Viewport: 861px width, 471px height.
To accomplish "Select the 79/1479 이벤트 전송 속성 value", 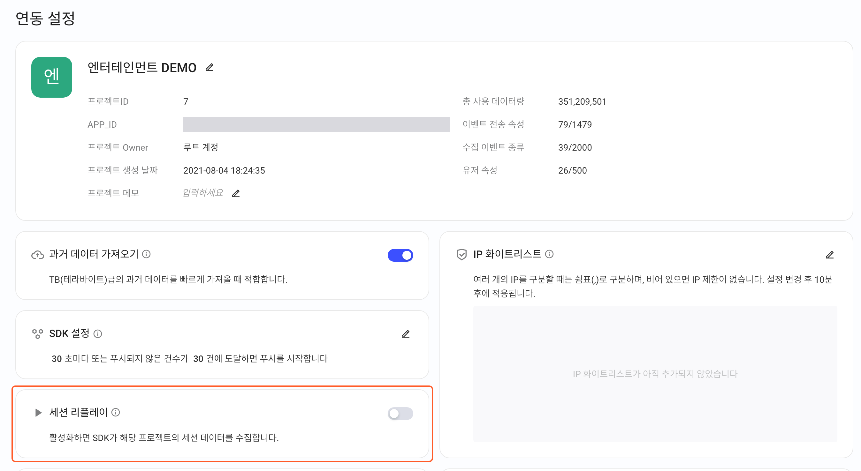I will point(575,124).
